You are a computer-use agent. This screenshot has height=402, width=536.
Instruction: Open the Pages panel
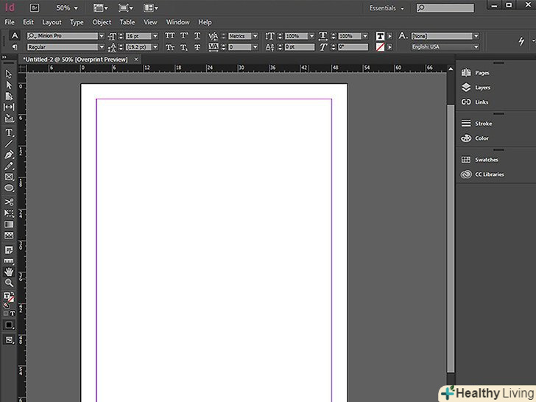click(x=482, y=73)
